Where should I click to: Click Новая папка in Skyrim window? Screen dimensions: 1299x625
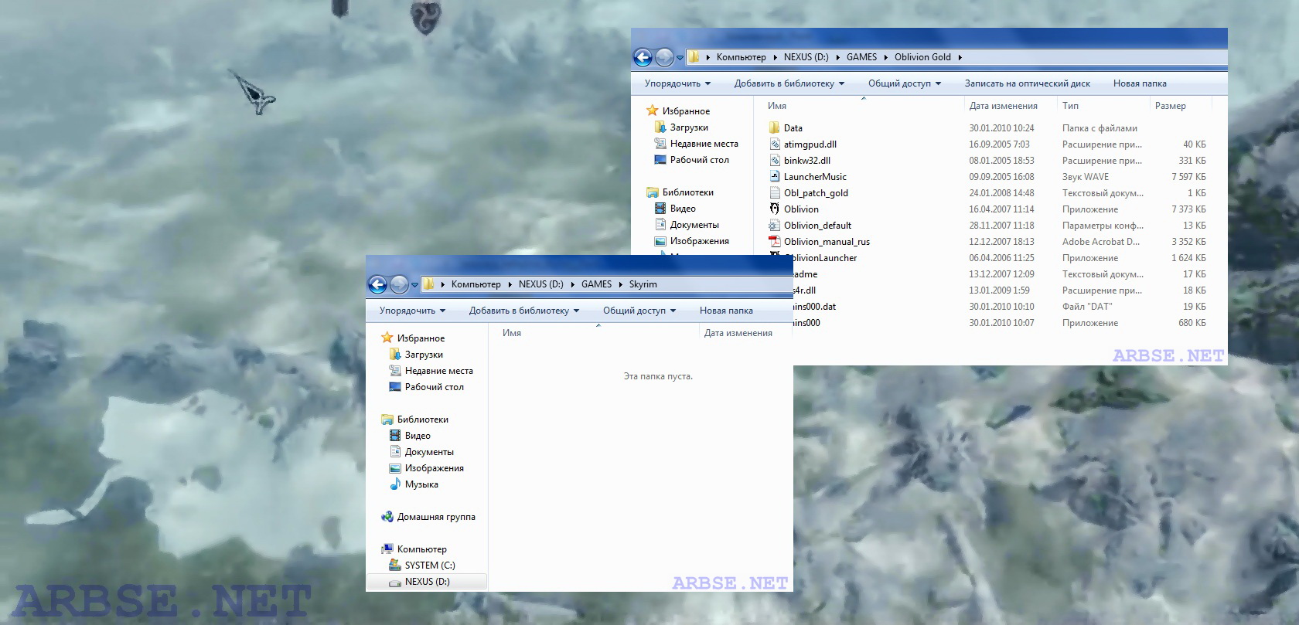pos(726,311)
